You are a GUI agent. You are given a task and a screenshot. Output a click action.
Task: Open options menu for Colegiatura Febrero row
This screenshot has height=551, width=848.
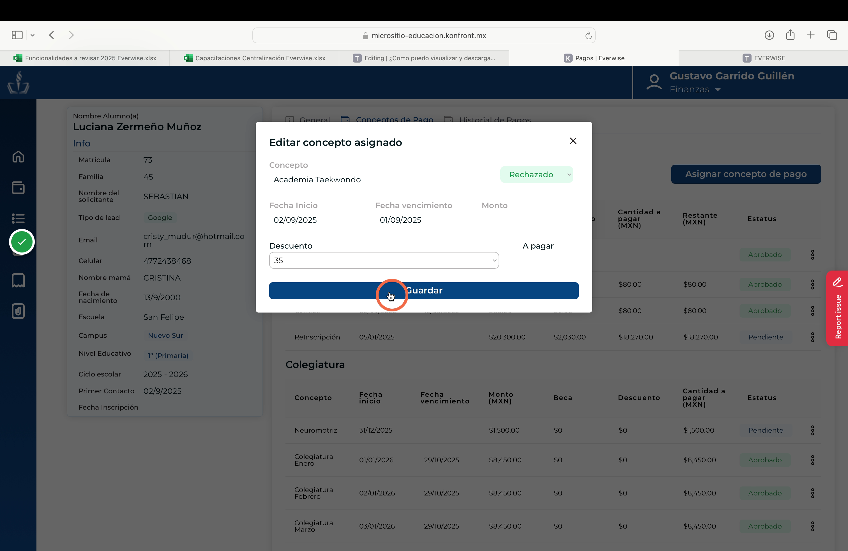point(812,493)
